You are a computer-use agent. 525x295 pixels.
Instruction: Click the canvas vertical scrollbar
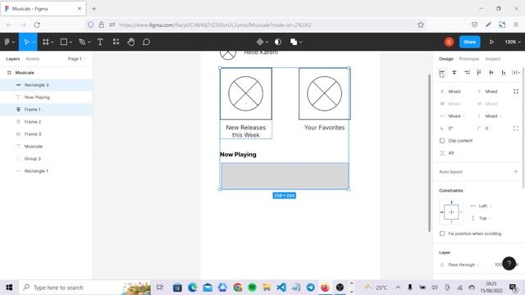click(429, 152)
